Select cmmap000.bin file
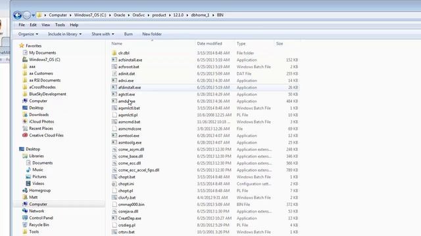 132,205
